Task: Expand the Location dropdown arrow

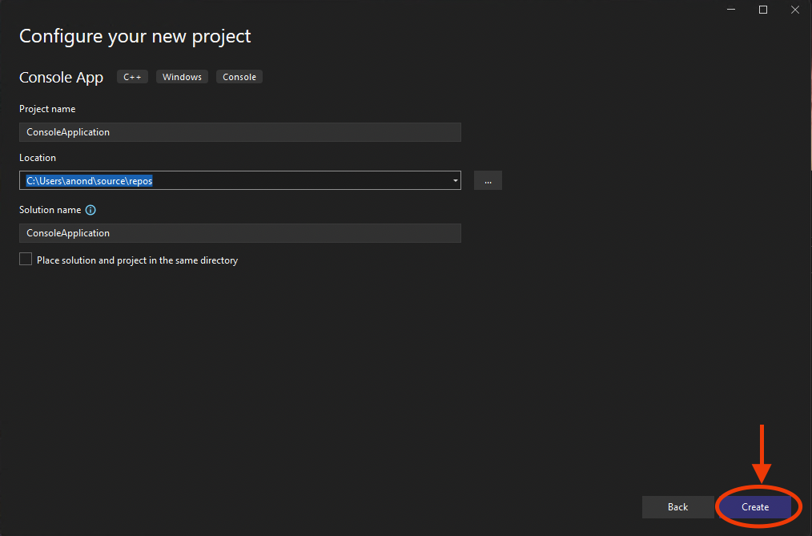Action: pos(456,181)
